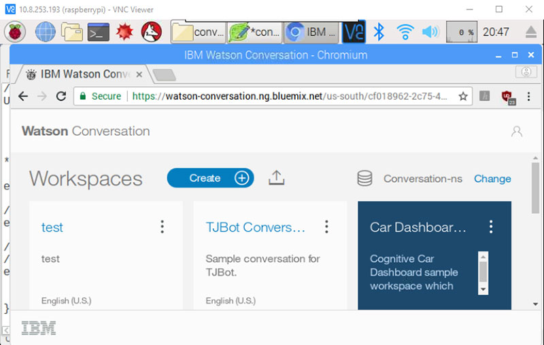Click 'English (U.S.)' under test workspace
Viewport: 544px width, 345px height.
click(66, 301)
